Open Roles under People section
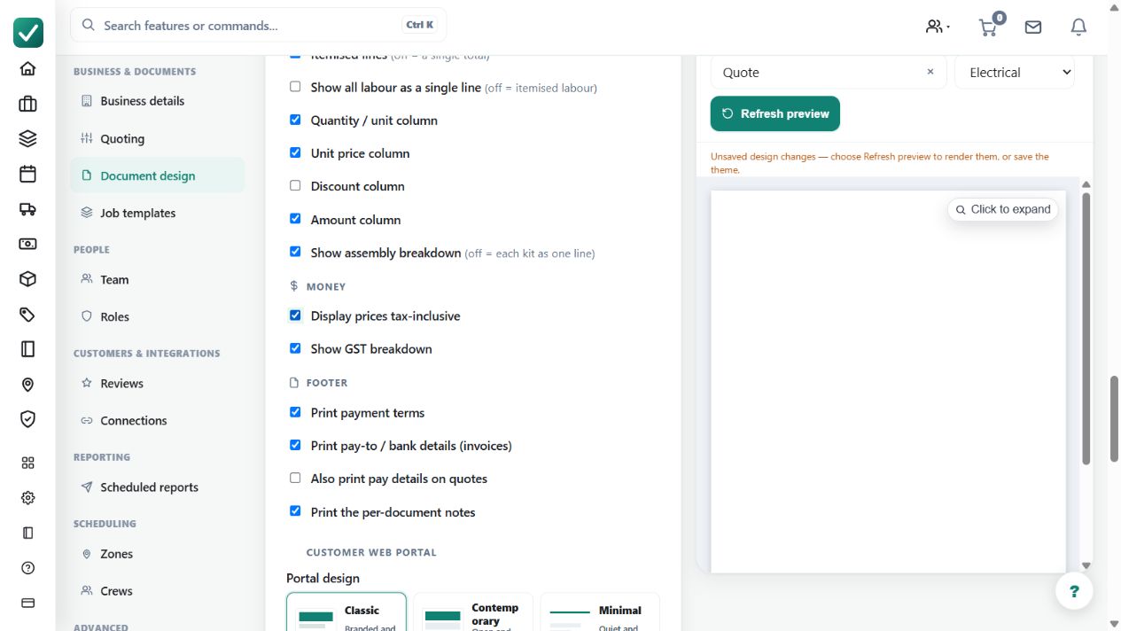1121x631 pixels. tap(157, 316)
